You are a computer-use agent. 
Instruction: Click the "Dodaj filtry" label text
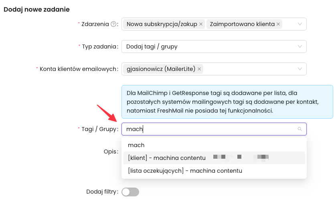[102, 192]
